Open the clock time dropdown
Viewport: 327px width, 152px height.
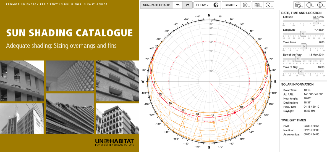point(269,5)
